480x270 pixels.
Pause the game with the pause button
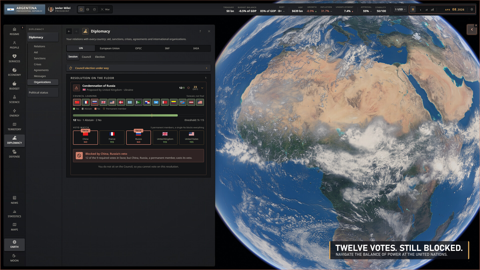pos(413,9)
